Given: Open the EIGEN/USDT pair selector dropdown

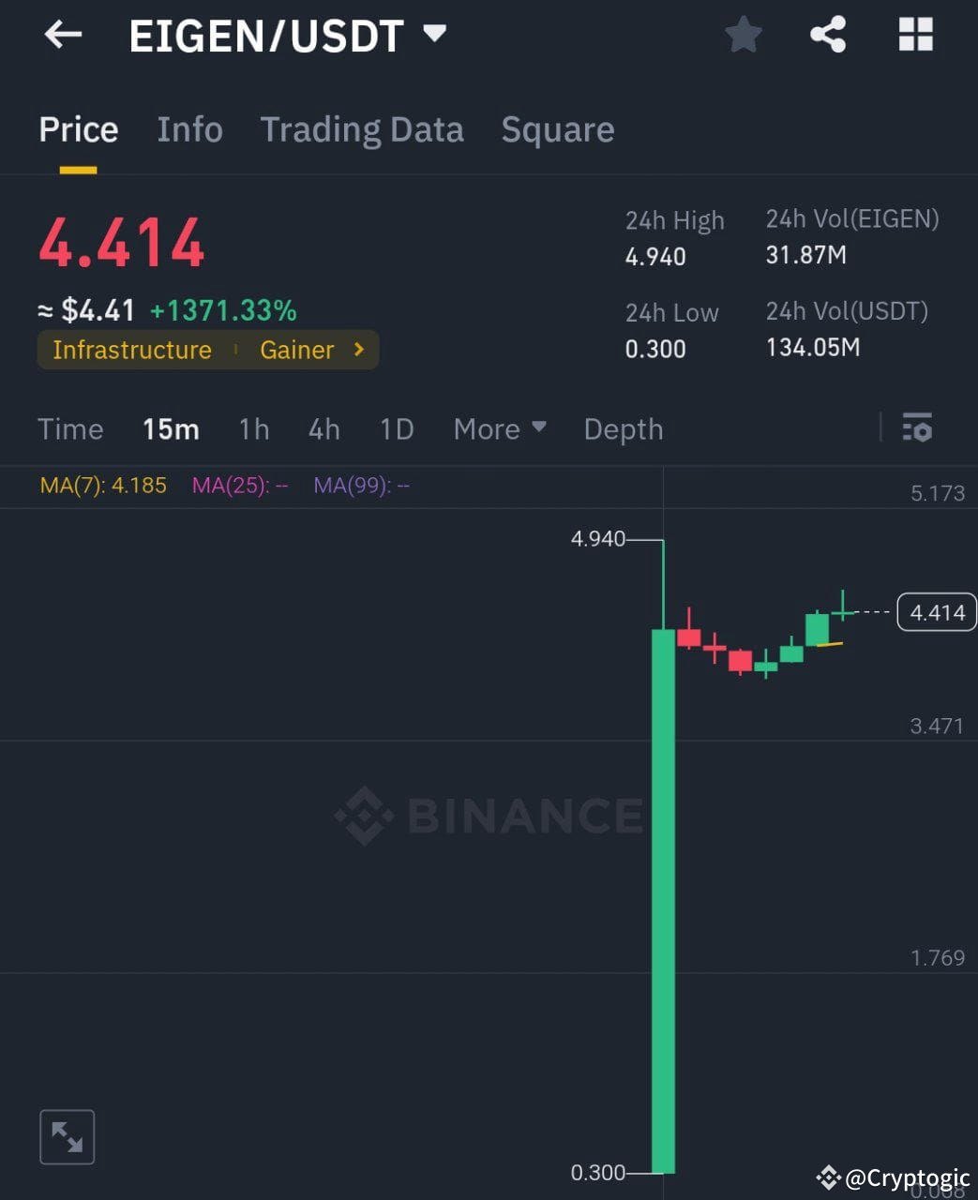Looking at the screenshot, I should click(x=434, y=35).
